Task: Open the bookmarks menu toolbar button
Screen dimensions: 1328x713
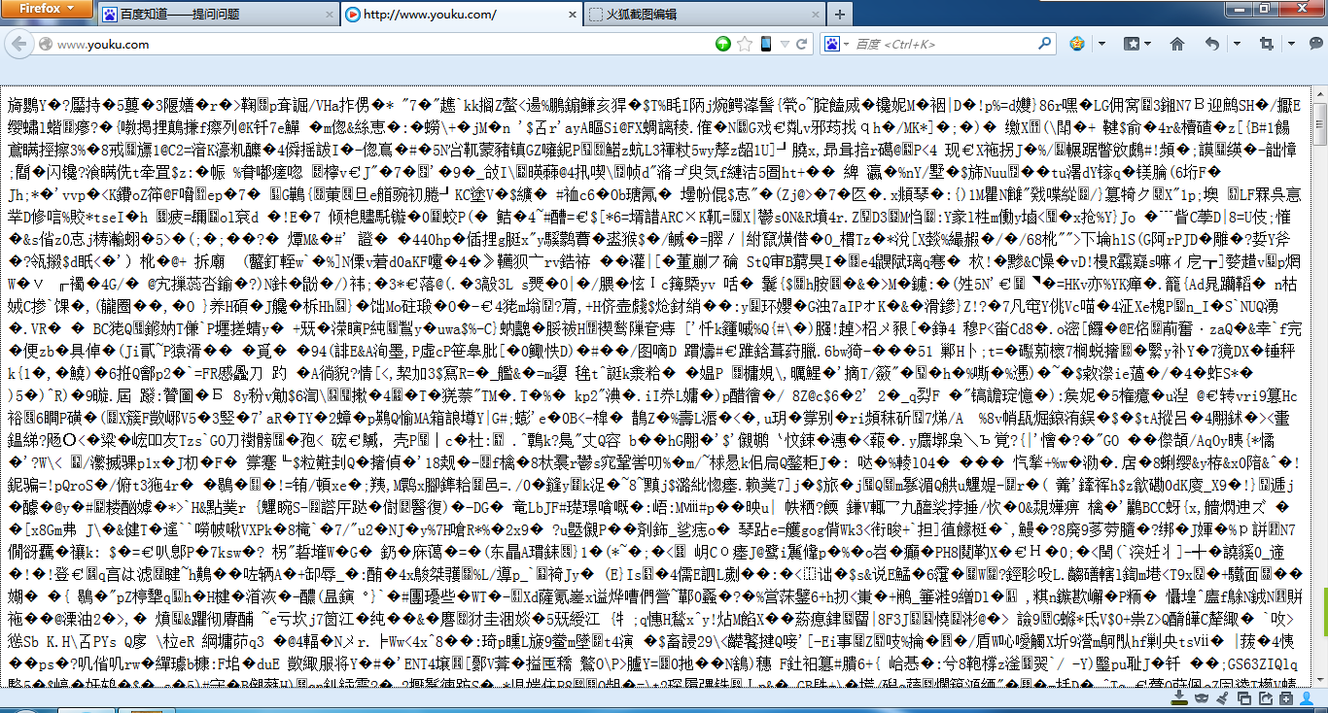Action: (1137, 44)
